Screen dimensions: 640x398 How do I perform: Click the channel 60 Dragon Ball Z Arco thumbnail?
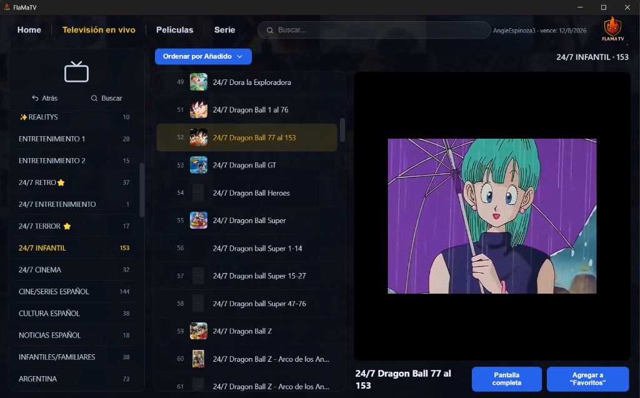click(198, 359)
